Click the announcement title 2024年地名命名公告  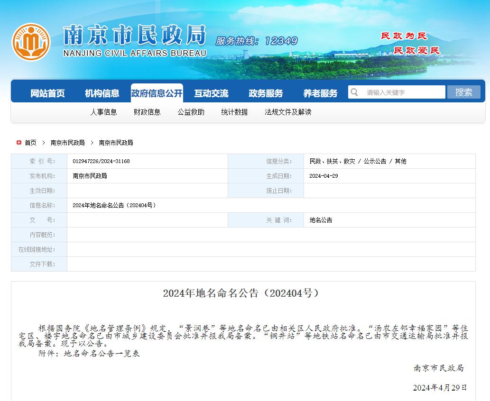[242, 293]
